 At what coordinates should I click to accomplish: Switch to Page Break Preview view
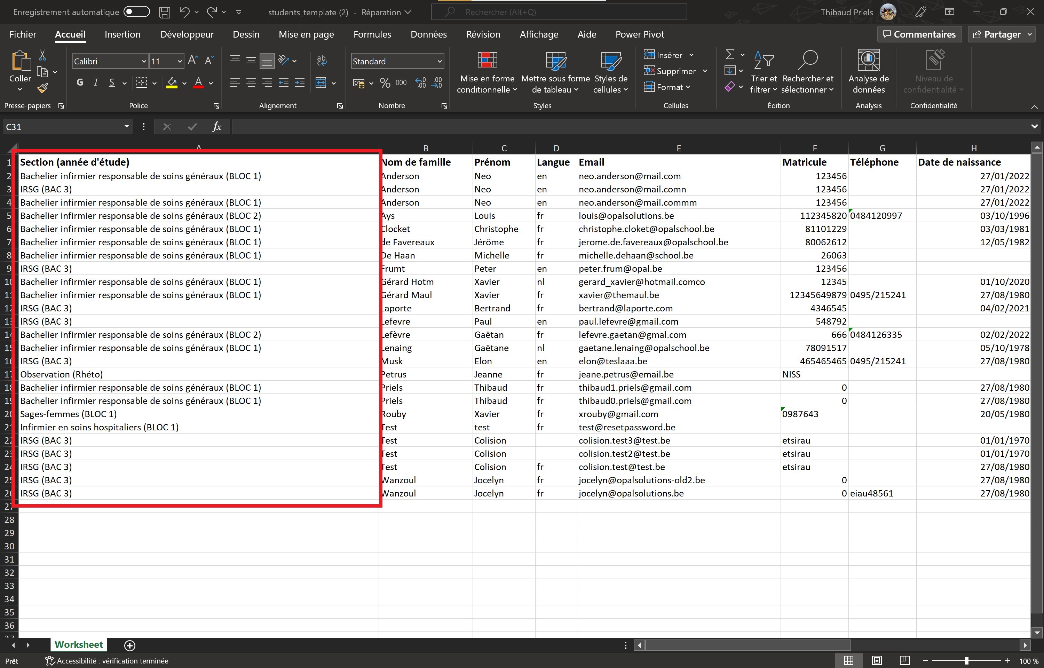pos(904,661)
